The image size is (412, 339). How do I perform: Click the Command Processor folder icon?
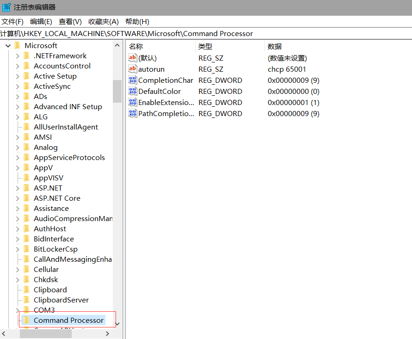point(26,320)
